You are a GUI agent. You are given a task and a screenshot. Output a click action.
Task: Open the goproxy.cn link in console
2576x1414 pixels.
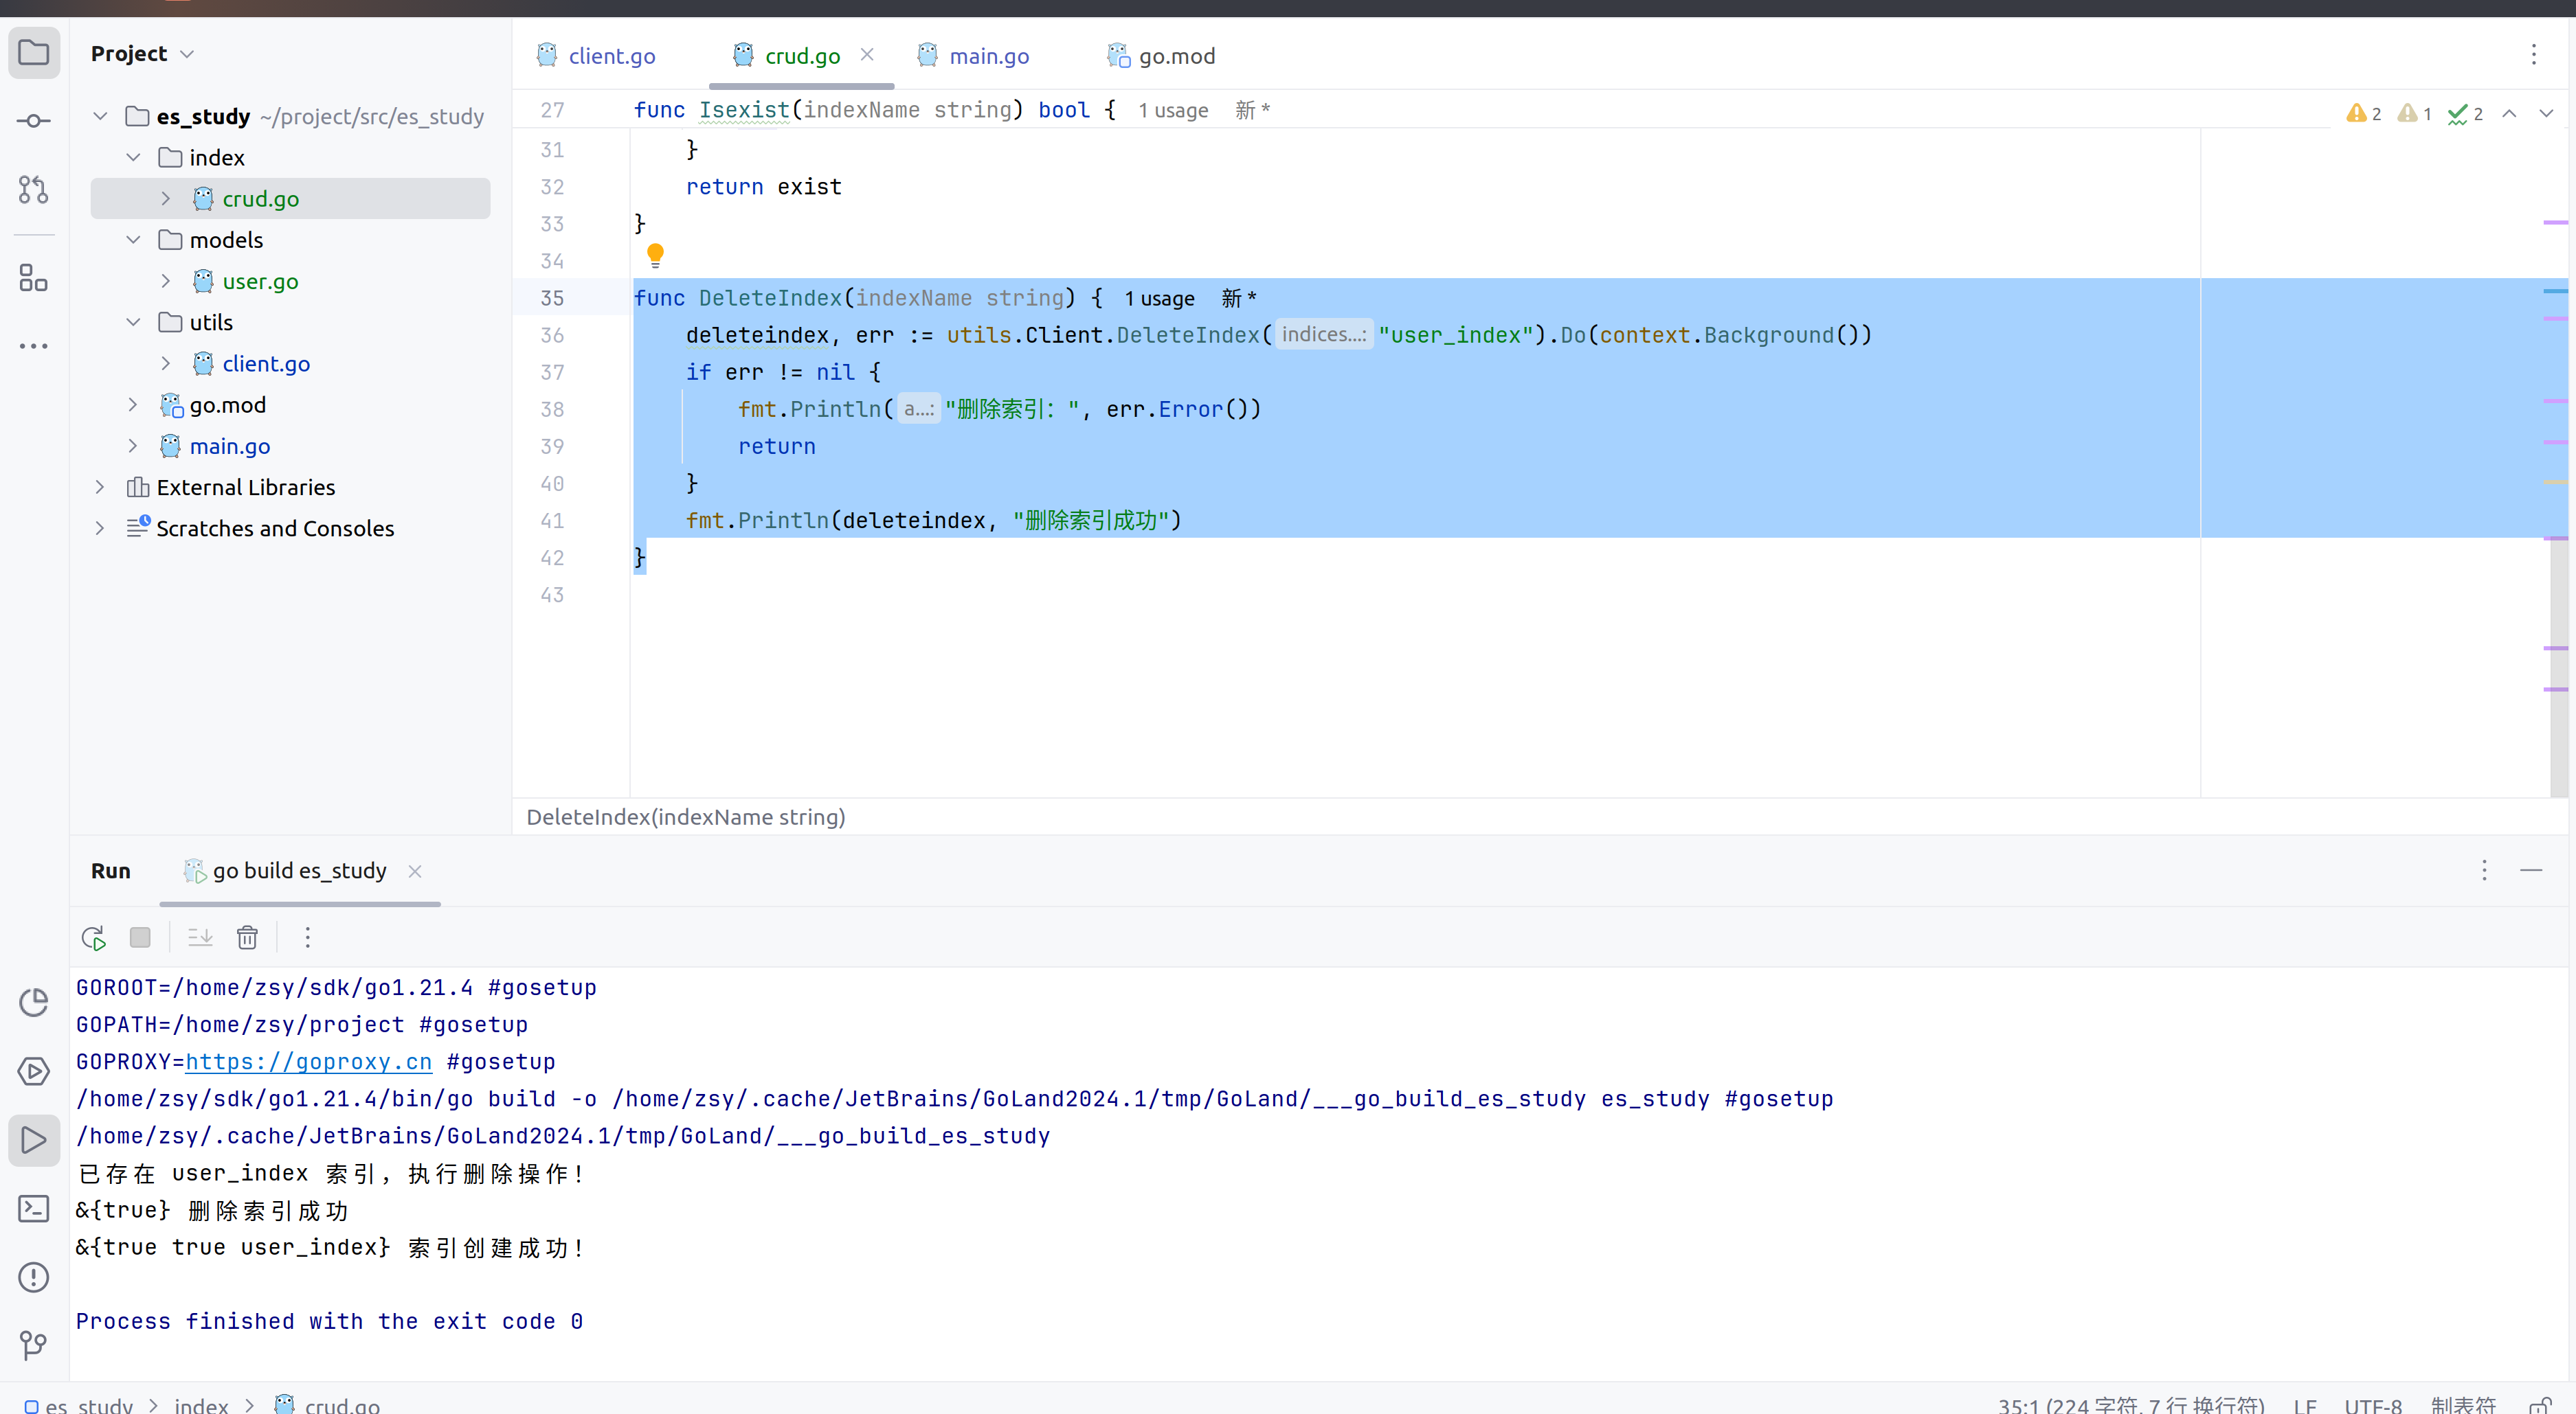point(309,1062)
